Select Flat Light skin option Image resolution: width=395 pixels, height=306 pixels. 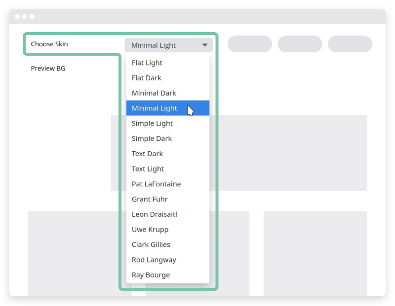tap(168, 63)
